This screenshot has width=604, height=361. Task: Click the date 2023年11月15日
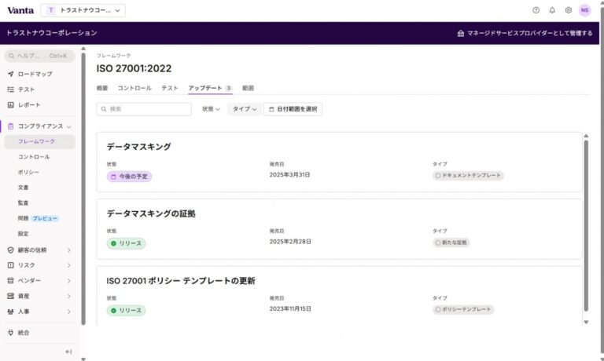pos(290,308)
